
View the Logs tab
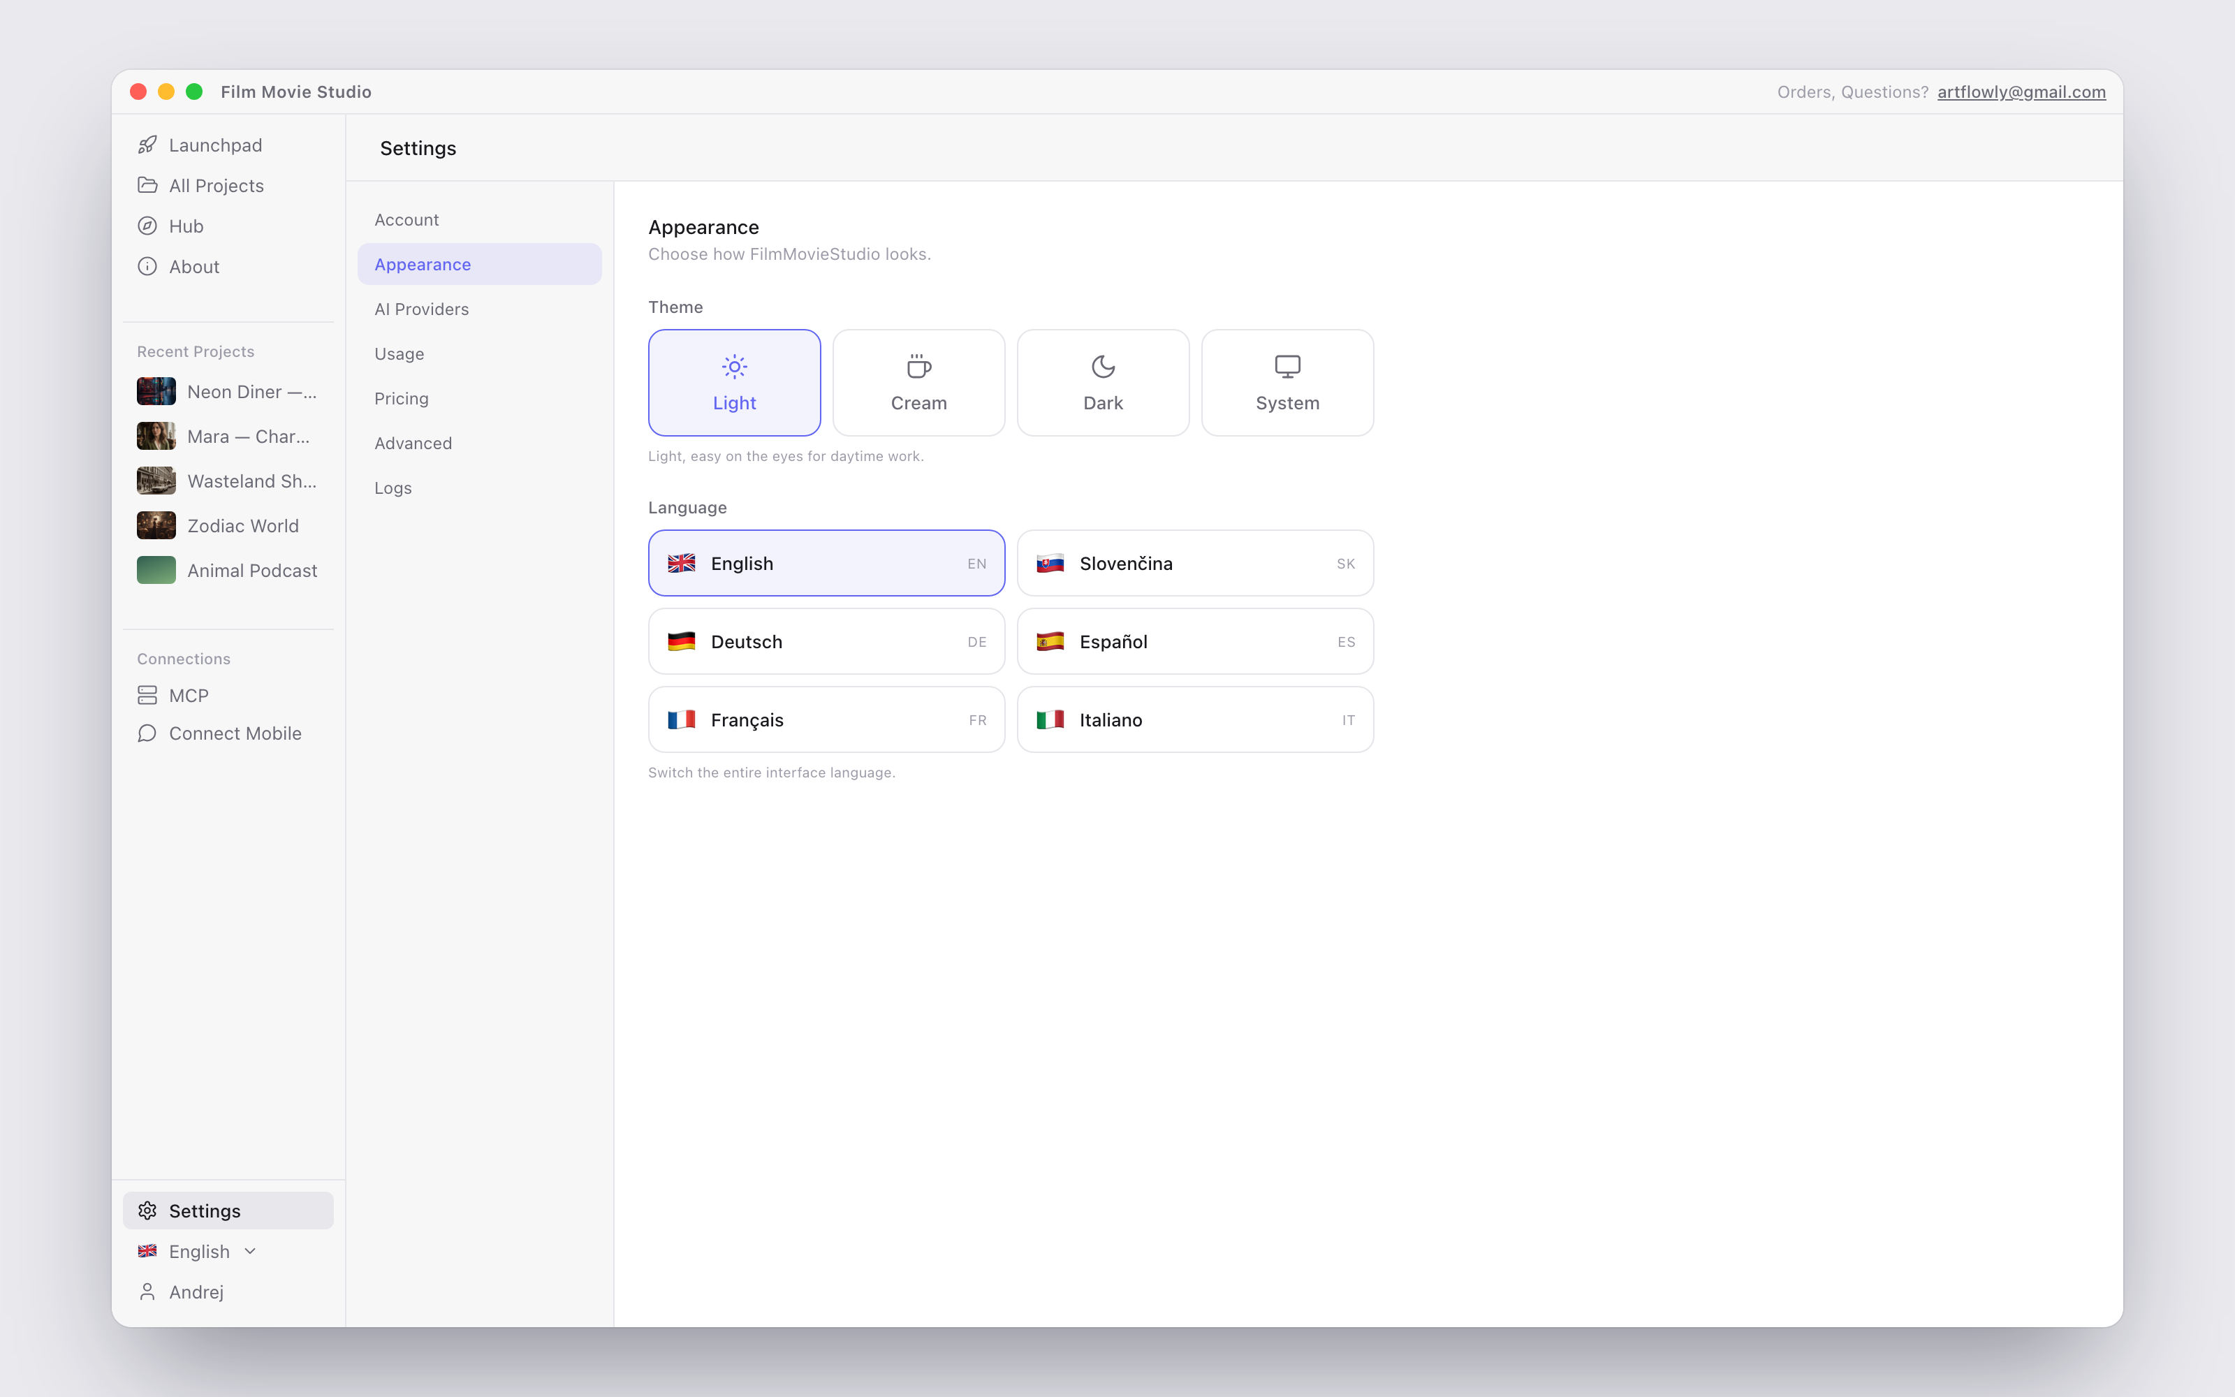click(479, 488)
